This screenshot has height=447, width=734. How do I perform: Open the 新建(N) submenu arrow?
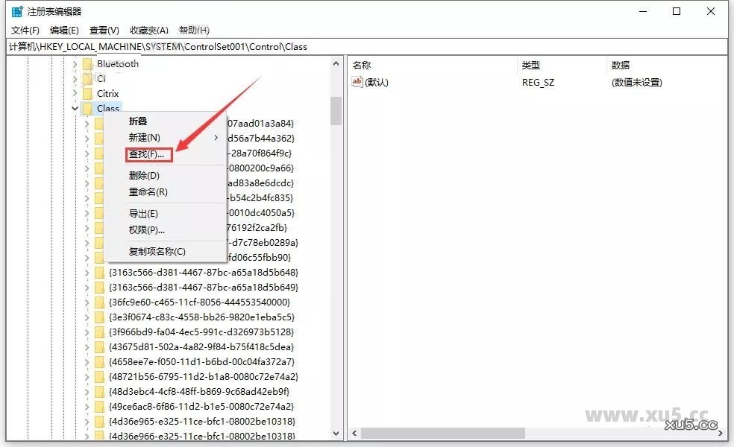click(216, 138)
